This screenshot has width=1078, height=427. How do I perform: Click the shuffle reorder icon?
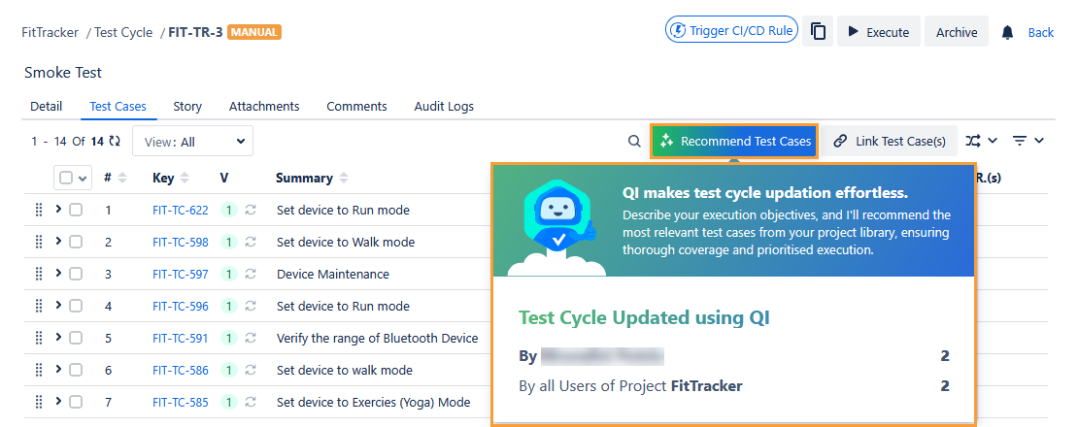pyautogui.click(x=974, y=142)
